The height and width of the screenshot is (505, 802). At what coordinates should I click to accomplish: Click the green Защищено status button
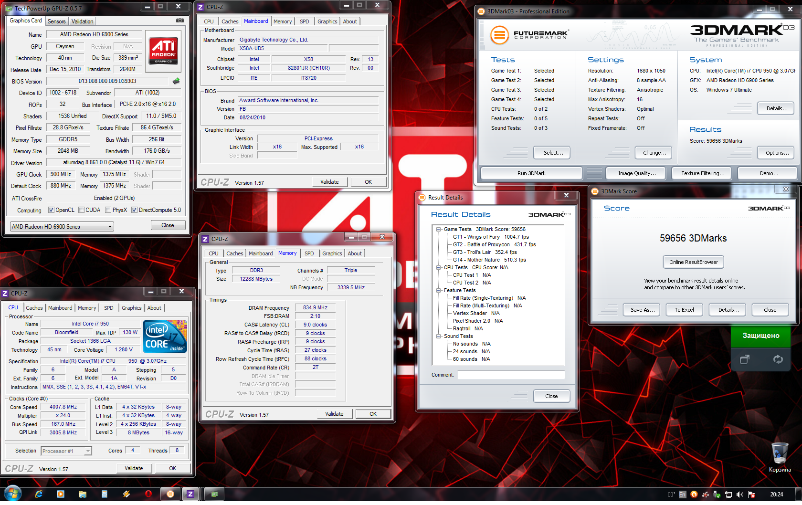click(760, 336)
